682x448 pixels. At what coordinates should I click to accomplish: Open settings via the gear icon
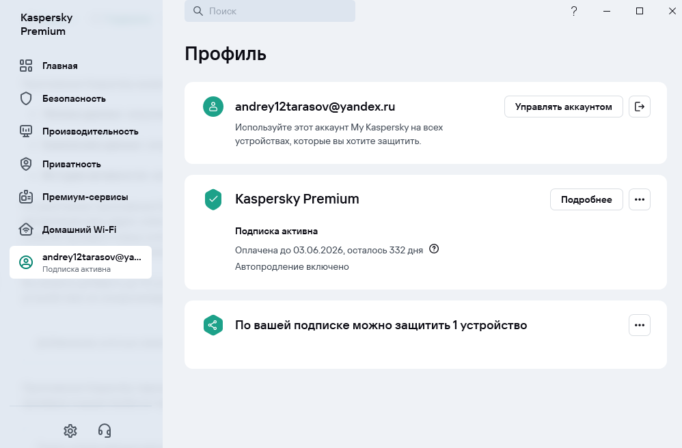coord(70,431)
